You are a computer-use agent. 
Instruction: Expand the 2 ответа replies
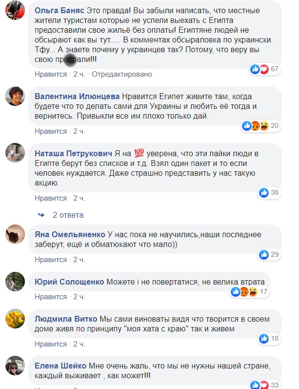(x=68, y=215)
